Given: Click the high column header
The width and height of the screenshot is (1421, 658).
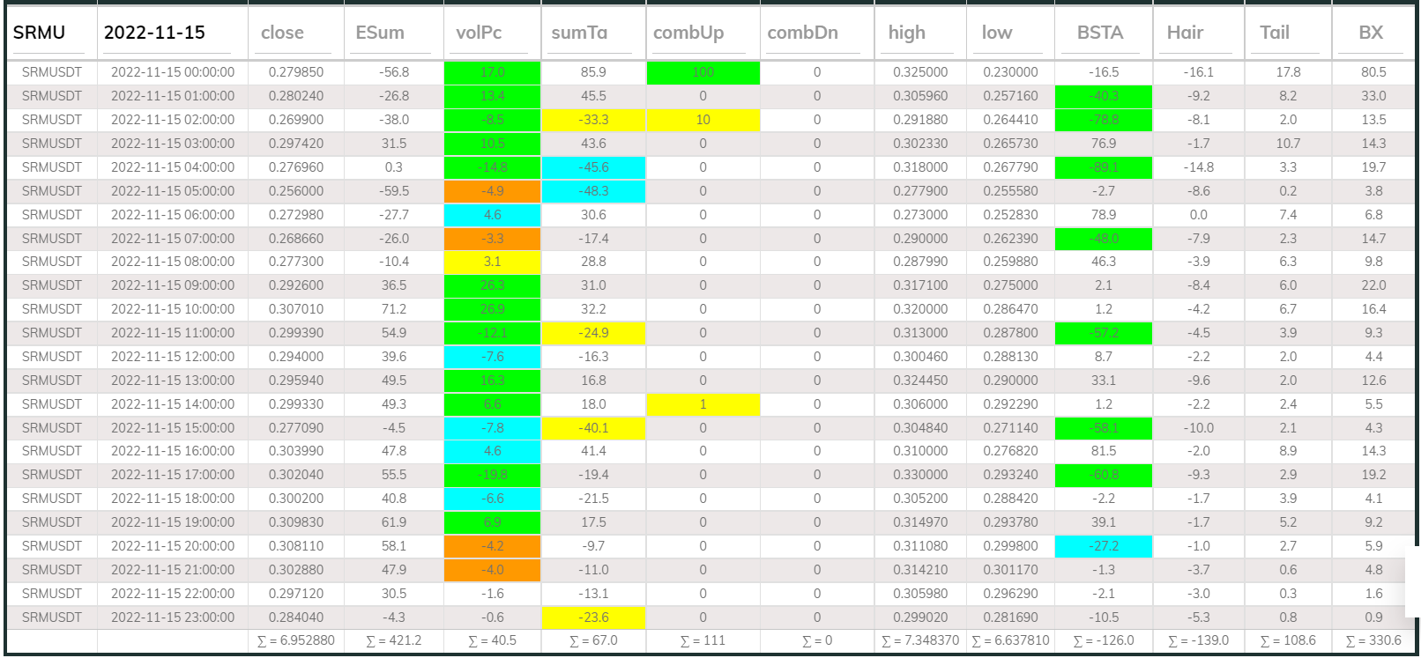Looking at the screenshot, I should pos(907,33).
